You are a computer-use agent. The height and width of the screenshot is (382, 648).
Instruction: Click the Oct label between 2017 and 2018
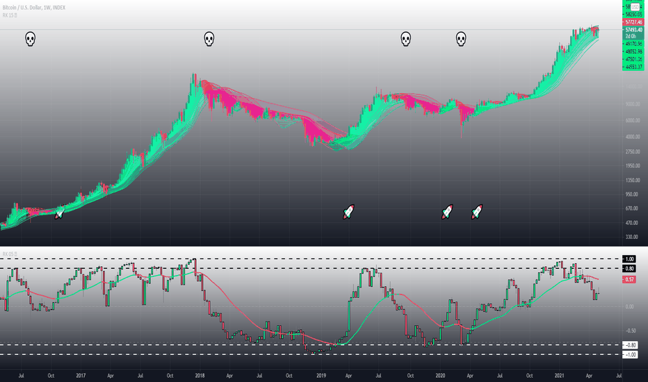click(170, 375)
